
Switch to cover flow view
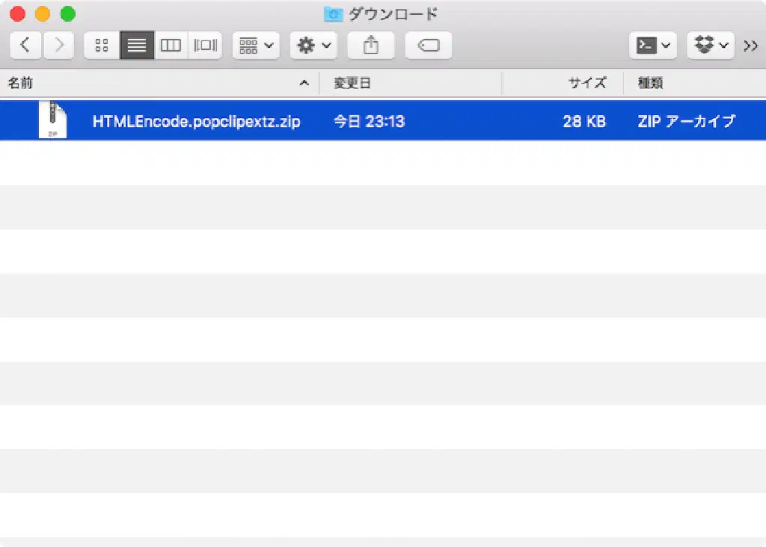click(x=205, y=46)
